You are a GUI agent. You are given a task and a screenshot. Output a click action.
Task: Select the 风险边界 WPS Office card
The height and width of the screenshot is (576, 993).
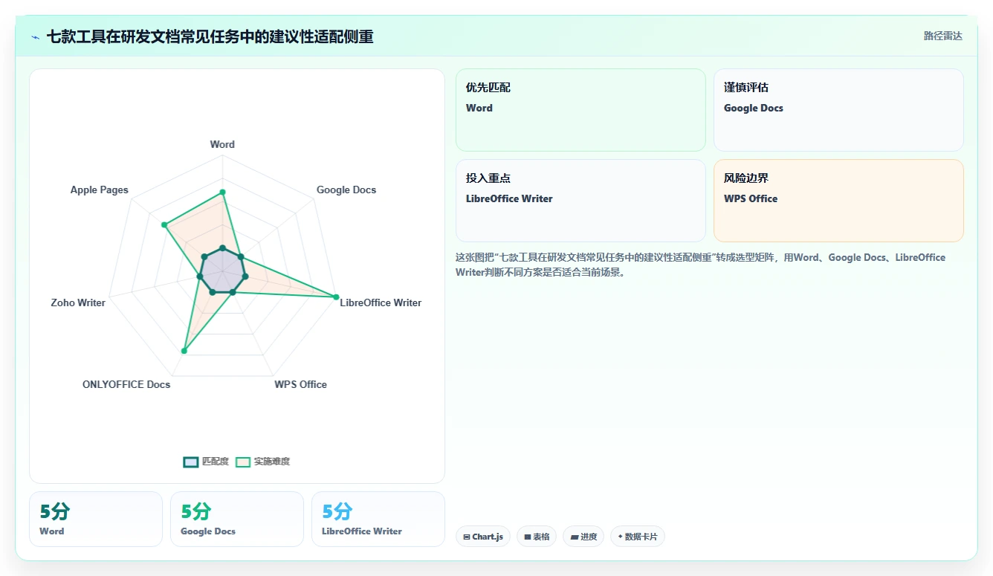click(x=838, y=201)
